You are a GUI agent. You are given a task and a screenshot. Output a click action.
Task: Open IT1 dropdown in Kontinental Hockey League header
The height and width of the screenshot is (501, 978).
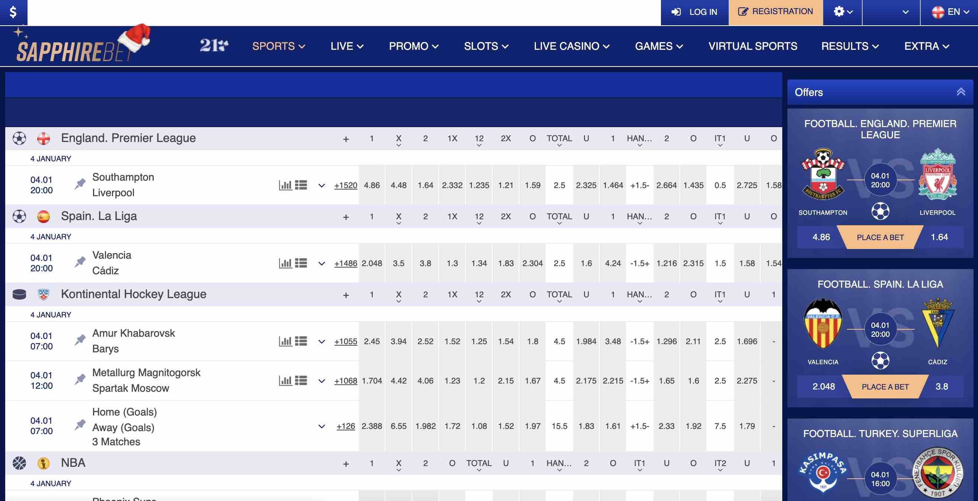pos(720,296)
